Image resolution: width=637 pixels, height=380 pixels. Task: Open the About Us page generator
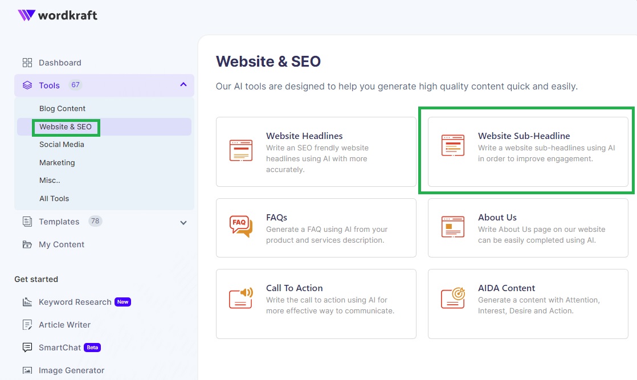pos(527,227)
